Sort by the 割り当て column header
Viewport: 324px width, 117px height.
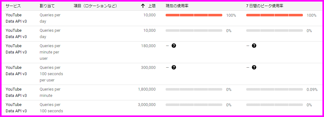point(47,6)
